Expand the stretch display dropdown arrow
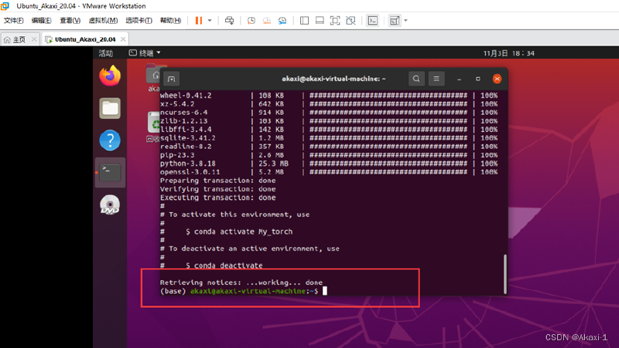The image size is (619, 348). (x=405, y=21)
